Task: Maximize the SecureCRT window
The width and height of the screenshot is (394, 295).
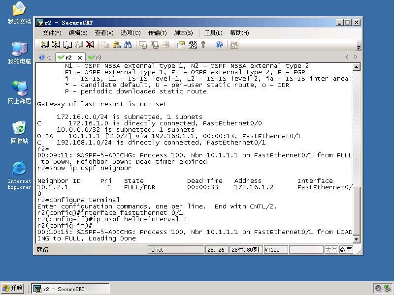Action: click(348, 23)
